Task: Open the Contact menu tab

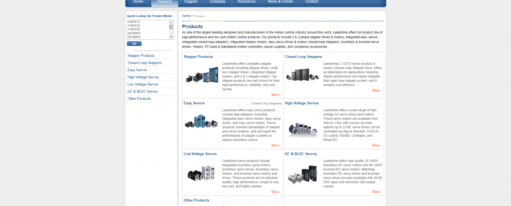Action: point(312,2)
